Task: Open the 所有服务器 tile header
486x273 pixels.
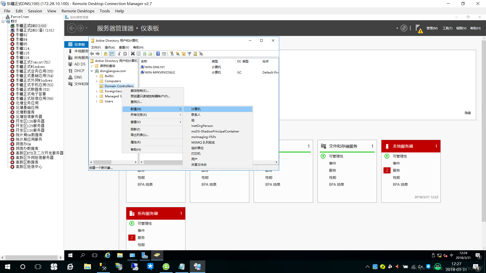Action: coord(156,214)
